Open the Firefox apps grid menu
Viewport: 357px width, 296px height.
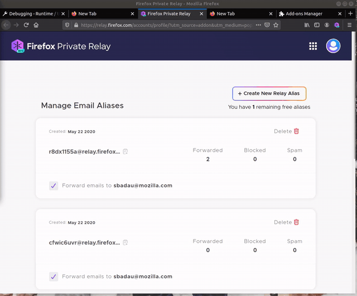click(313, 46)
